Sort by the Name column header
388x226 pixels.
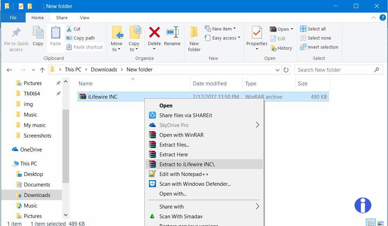pos(86,84)
